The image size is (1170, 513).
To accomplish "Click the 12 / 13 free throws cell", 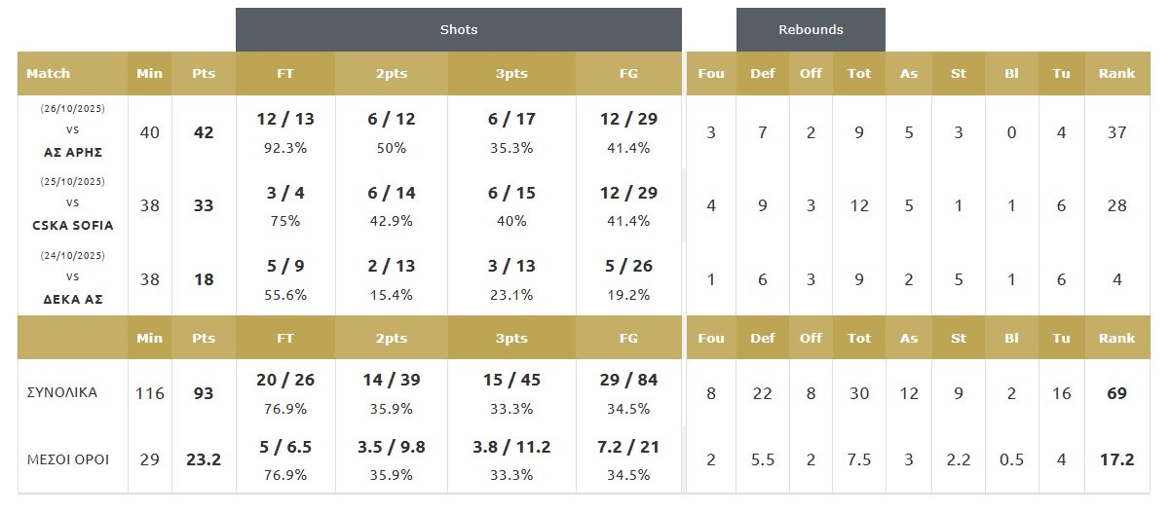I will (285, 120).
